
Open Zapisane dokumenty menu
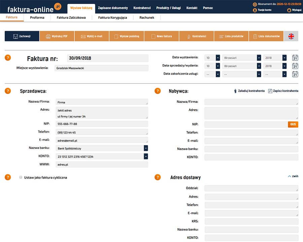click(113, 8)
